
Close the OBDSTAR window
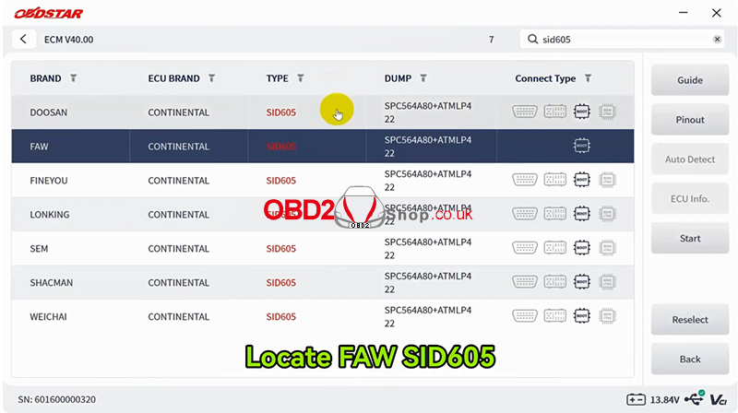point(717,13)
